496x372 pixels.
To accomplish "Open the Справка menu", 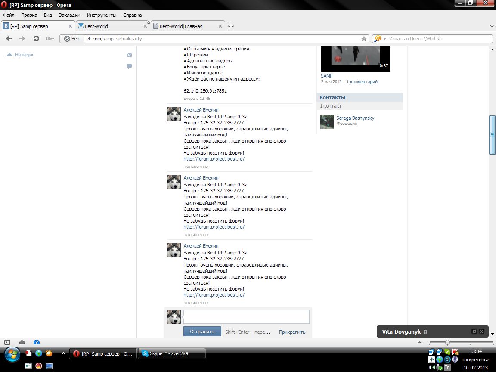I will pyautogui.click(x=132, y=15).
